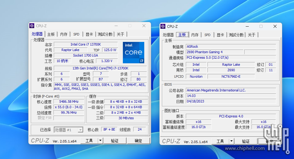Screen dimensions: 294x159
Task: Open 測試分數 tab in right window
Action: point(236,35)
